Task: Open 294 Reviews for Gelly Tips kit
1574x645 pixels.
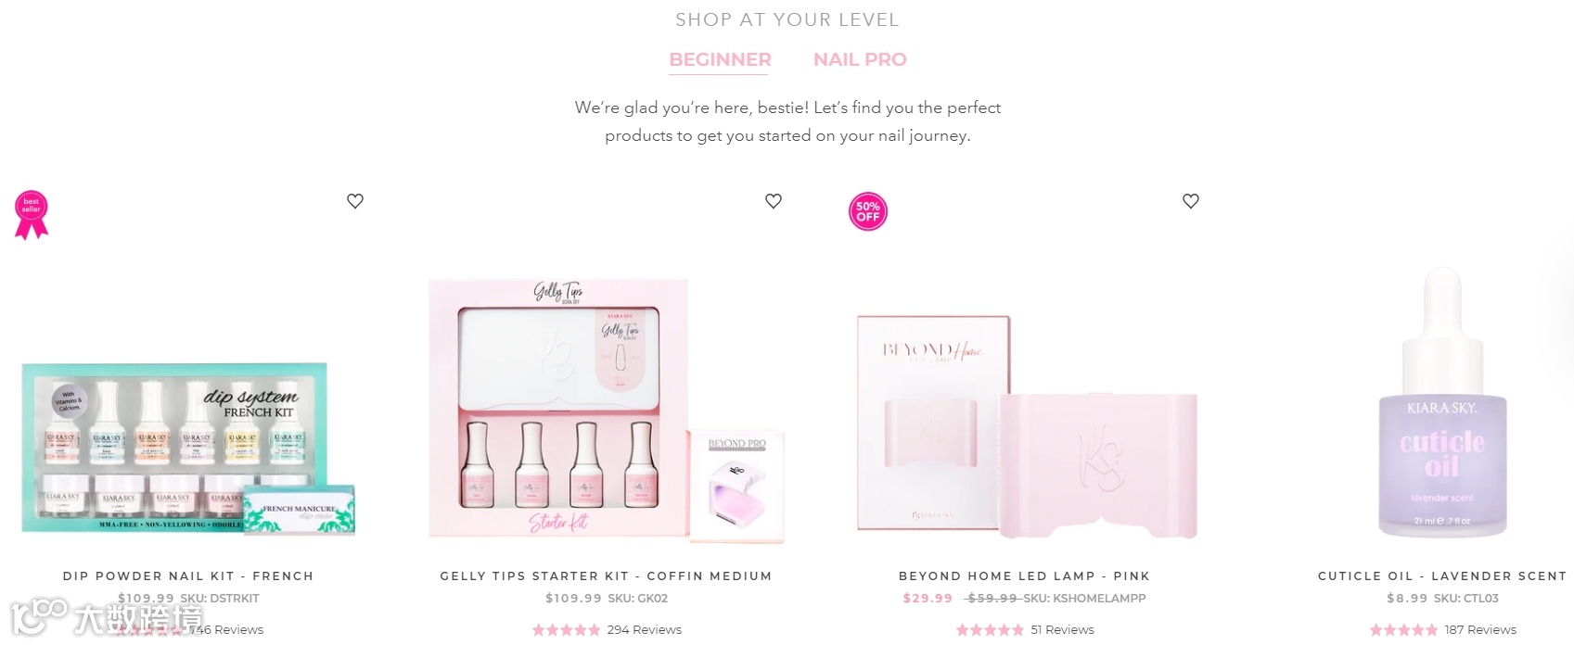Action: (x=645, y=629)
